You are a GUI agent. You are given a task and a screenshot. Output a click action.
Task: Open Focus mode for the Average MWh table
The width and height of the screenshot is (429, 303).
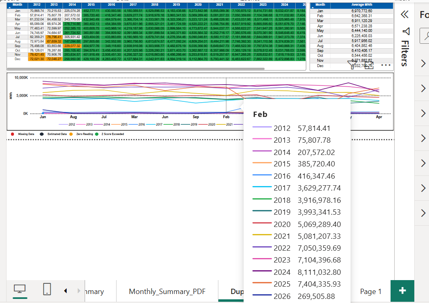pos(369,65)
